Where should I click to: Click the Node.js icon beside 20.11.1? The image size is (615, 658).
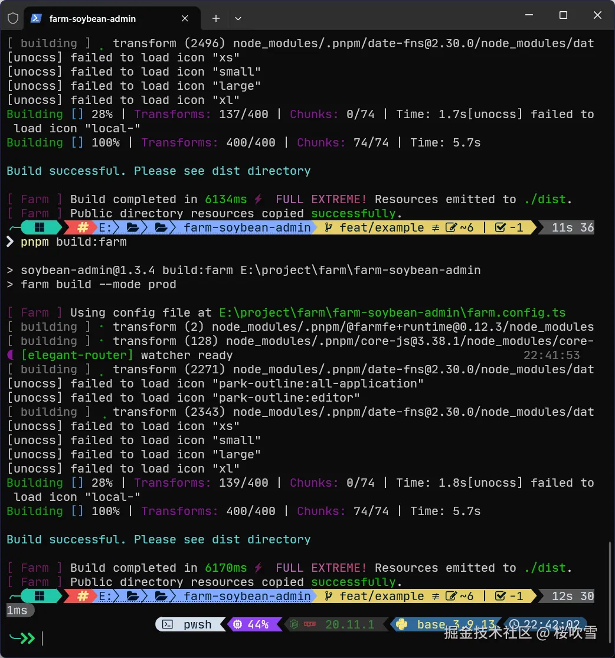pyautogui.click(x=294, y=624)
